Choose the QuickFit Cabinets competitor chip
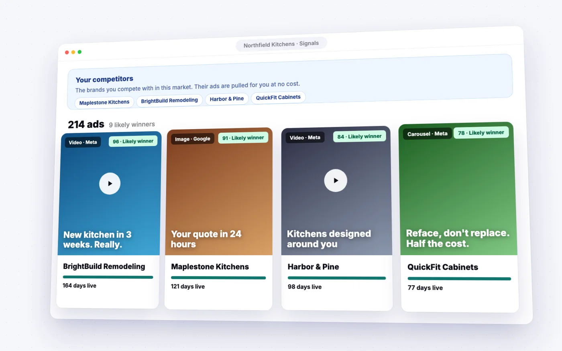The width and height of the screenshot is (562, 351). tap(278, 97)
